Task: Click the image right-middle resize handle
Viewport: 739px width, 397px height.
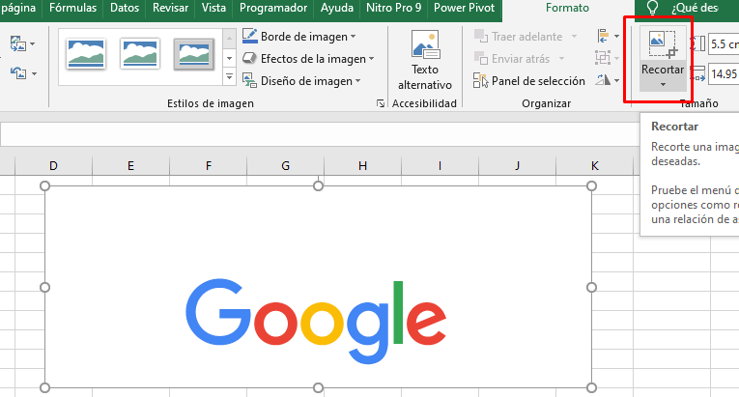Action: tap(591, 287)
